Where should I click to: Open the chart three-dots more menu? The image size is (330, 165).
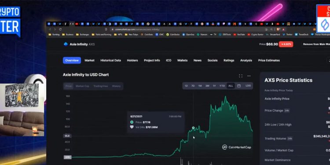click(x=249, y=76)
